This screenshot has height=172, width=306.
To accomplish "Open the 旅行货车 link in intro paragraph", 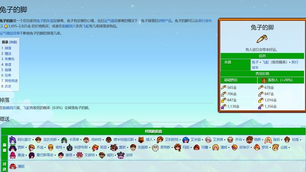I will point(205,21).
